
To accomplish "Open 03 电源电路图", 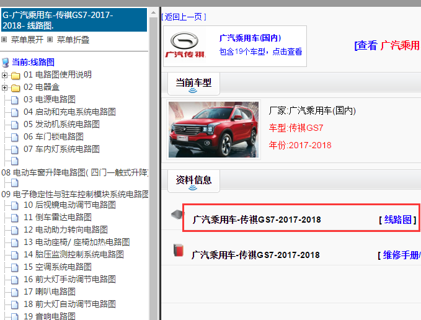I will click(x=50, y=99).
